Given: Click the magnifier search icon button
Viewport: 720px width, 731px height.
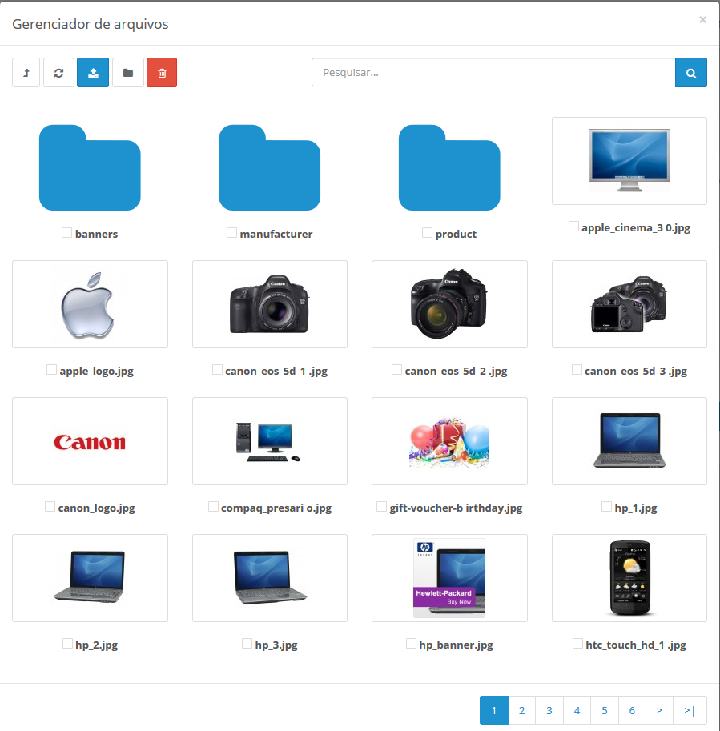Looking at the screenshot, I should click(x=691, y=73).
